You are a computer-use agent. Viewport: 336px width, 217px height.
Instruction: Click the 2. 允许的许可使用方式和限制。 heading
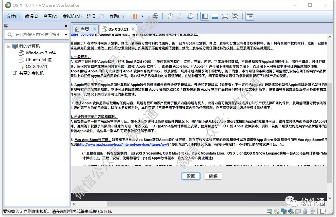coord(95,117)
